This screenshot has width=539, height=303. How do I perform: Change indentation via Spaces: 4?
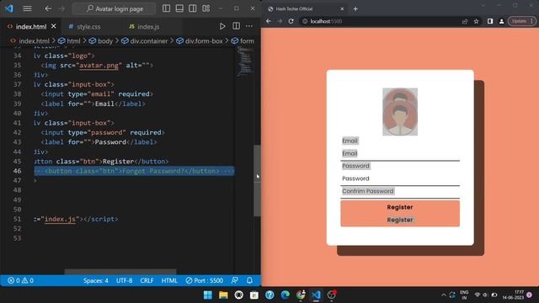[95, 280]
